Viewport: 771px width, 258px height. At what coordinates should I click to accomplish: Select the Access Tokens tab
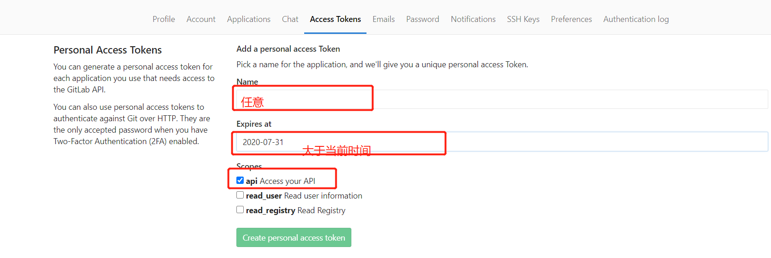tap(335, 19)
